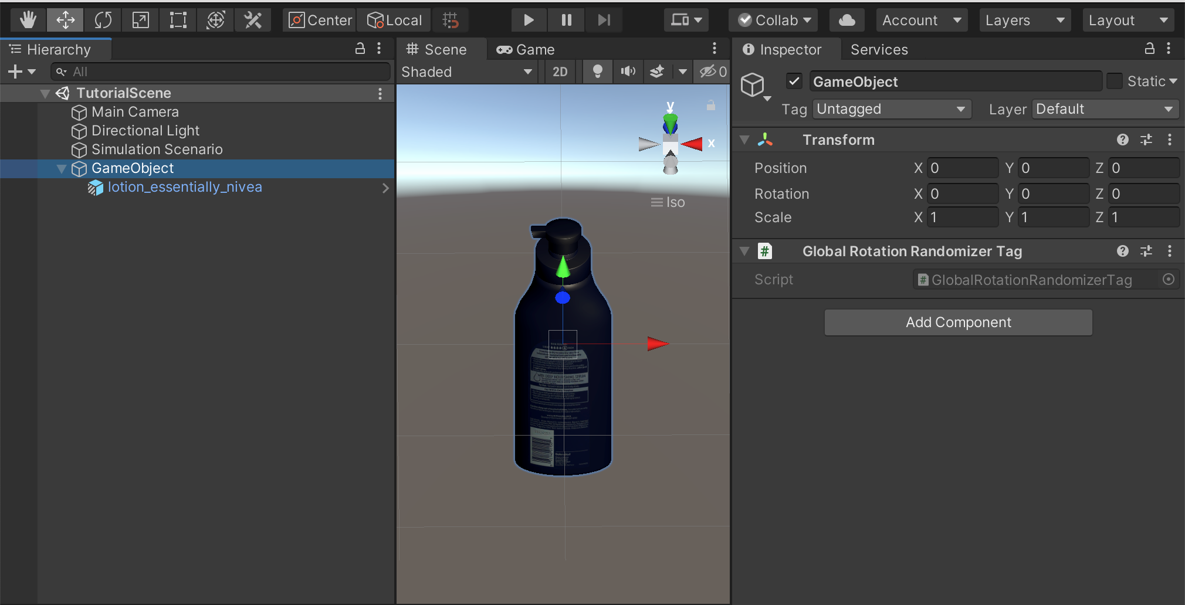
Task: Activate the Custom Editor Tools icon
Action: pyautogui.click(x=252, y=19)
